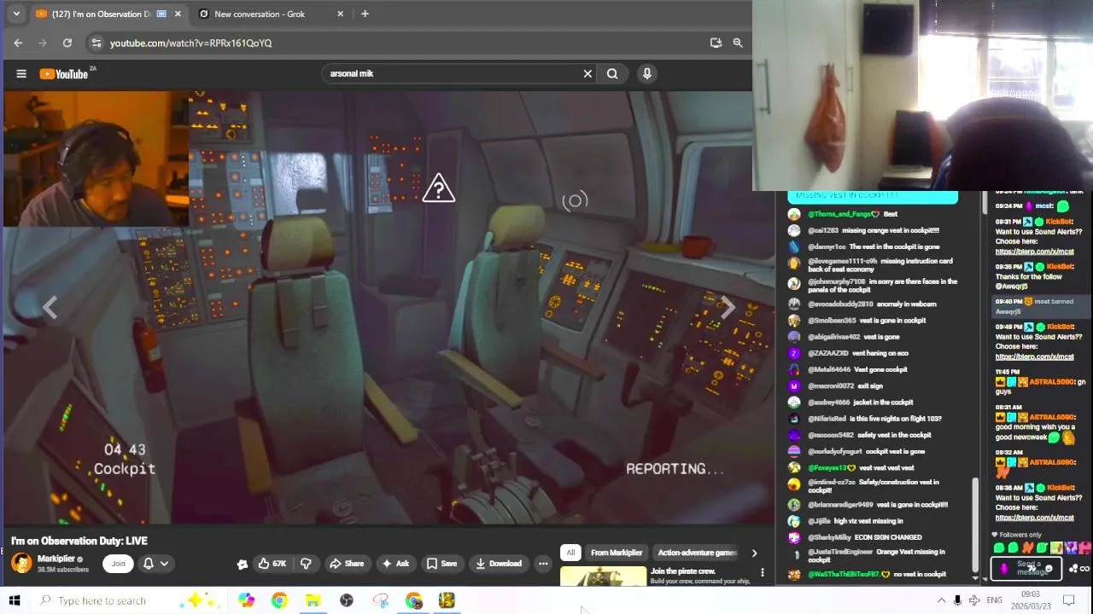Image resolution: width=1093 pixels, height=614 pixels.
Task: Click the warning triangle anomaly icon in video
Action: [439, 188]
